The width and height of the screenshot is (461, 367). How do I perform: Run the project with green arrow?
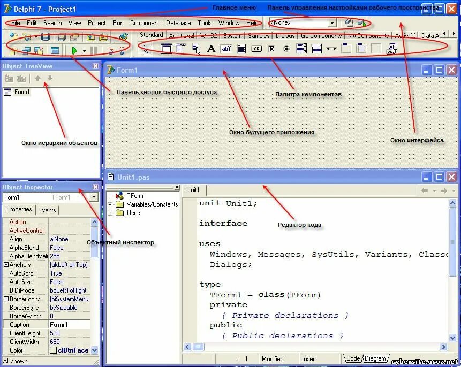tap(74, 50)
